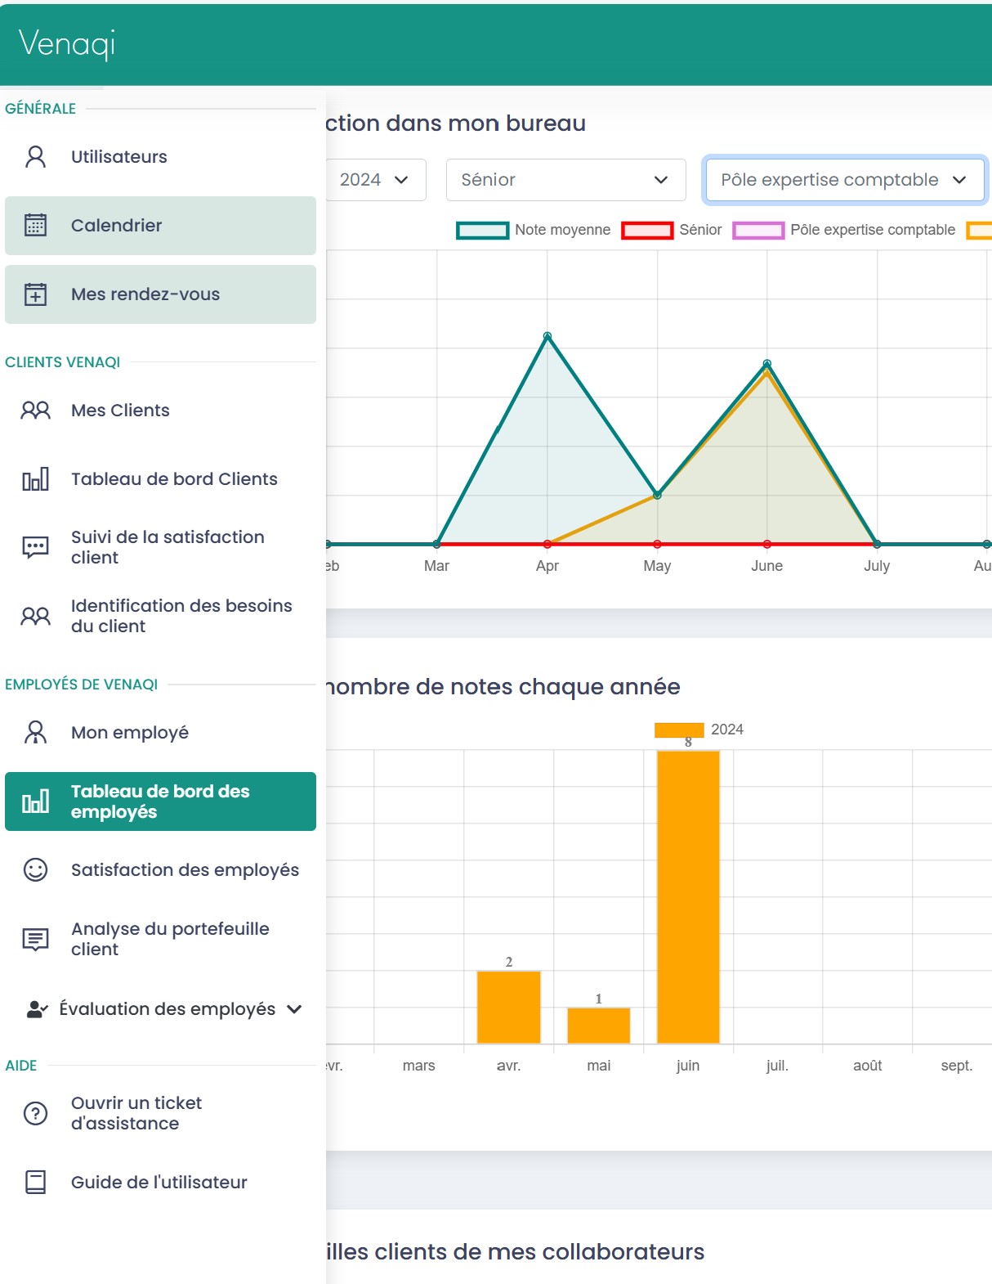Go to Calendrier in the sidebar
992x1284 pixels.
(160, 225)
